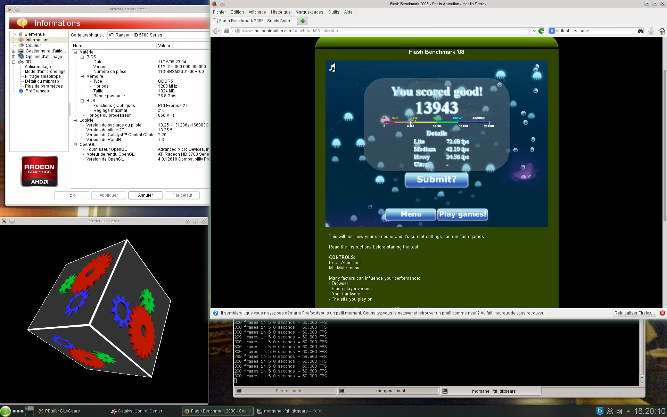Bookmark page with the star icon
Screen dimensions: 667x417
tap(528, 31)
